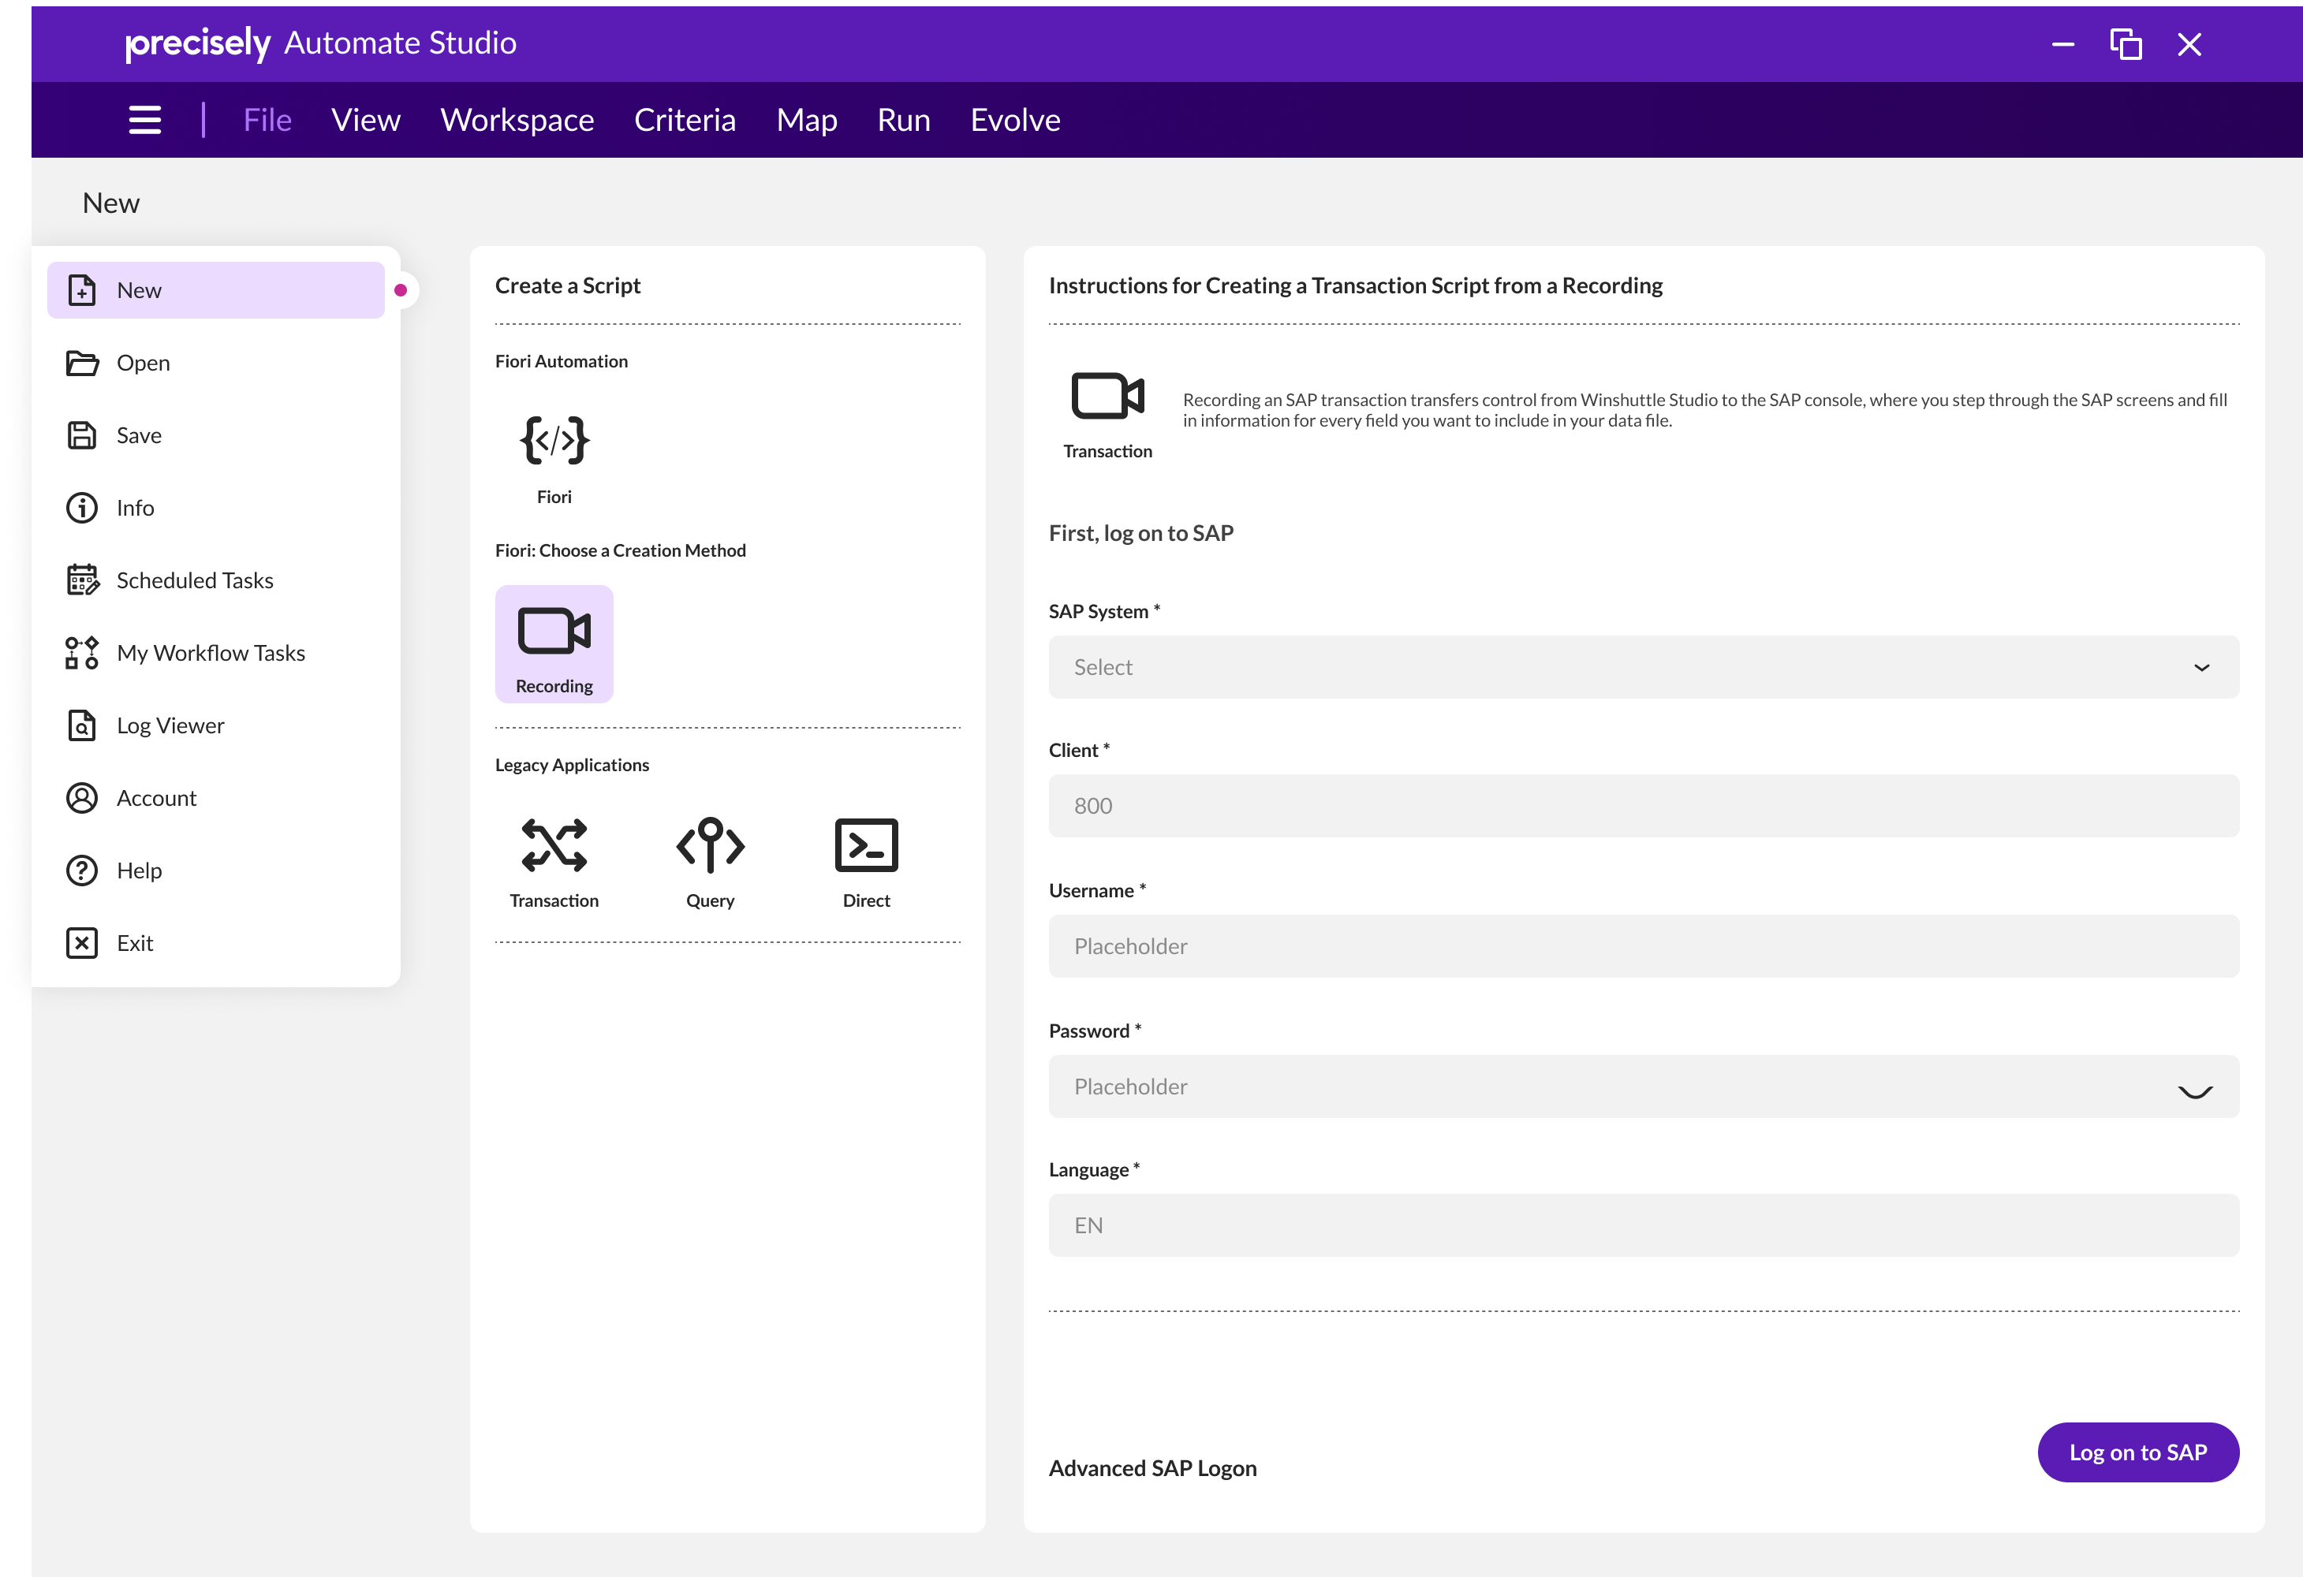Click the Log Viewer document icon
This screenshot has width=2303, height=1577.
coord(81,725)
